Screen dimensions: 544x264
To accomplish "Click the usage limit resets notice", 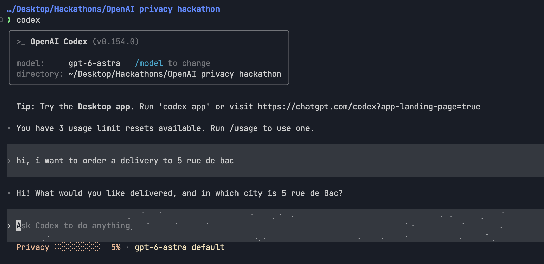I will (x=165, y=128).
